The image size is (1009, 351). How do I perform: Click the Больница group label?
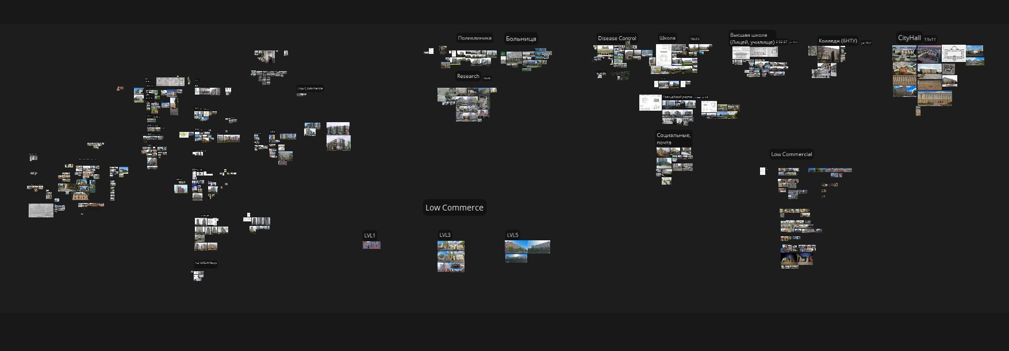(520, 39)
